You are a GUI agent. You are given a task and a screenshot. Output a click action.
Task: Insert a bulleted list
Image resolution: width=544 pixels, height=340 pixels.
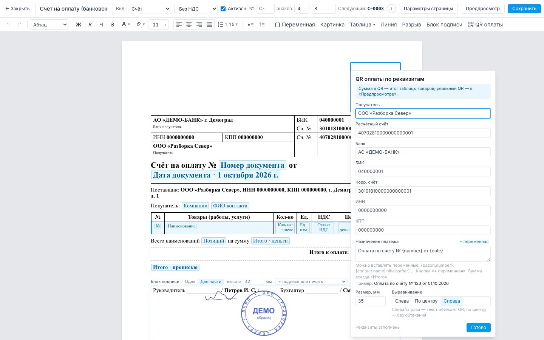pos(250,25)
